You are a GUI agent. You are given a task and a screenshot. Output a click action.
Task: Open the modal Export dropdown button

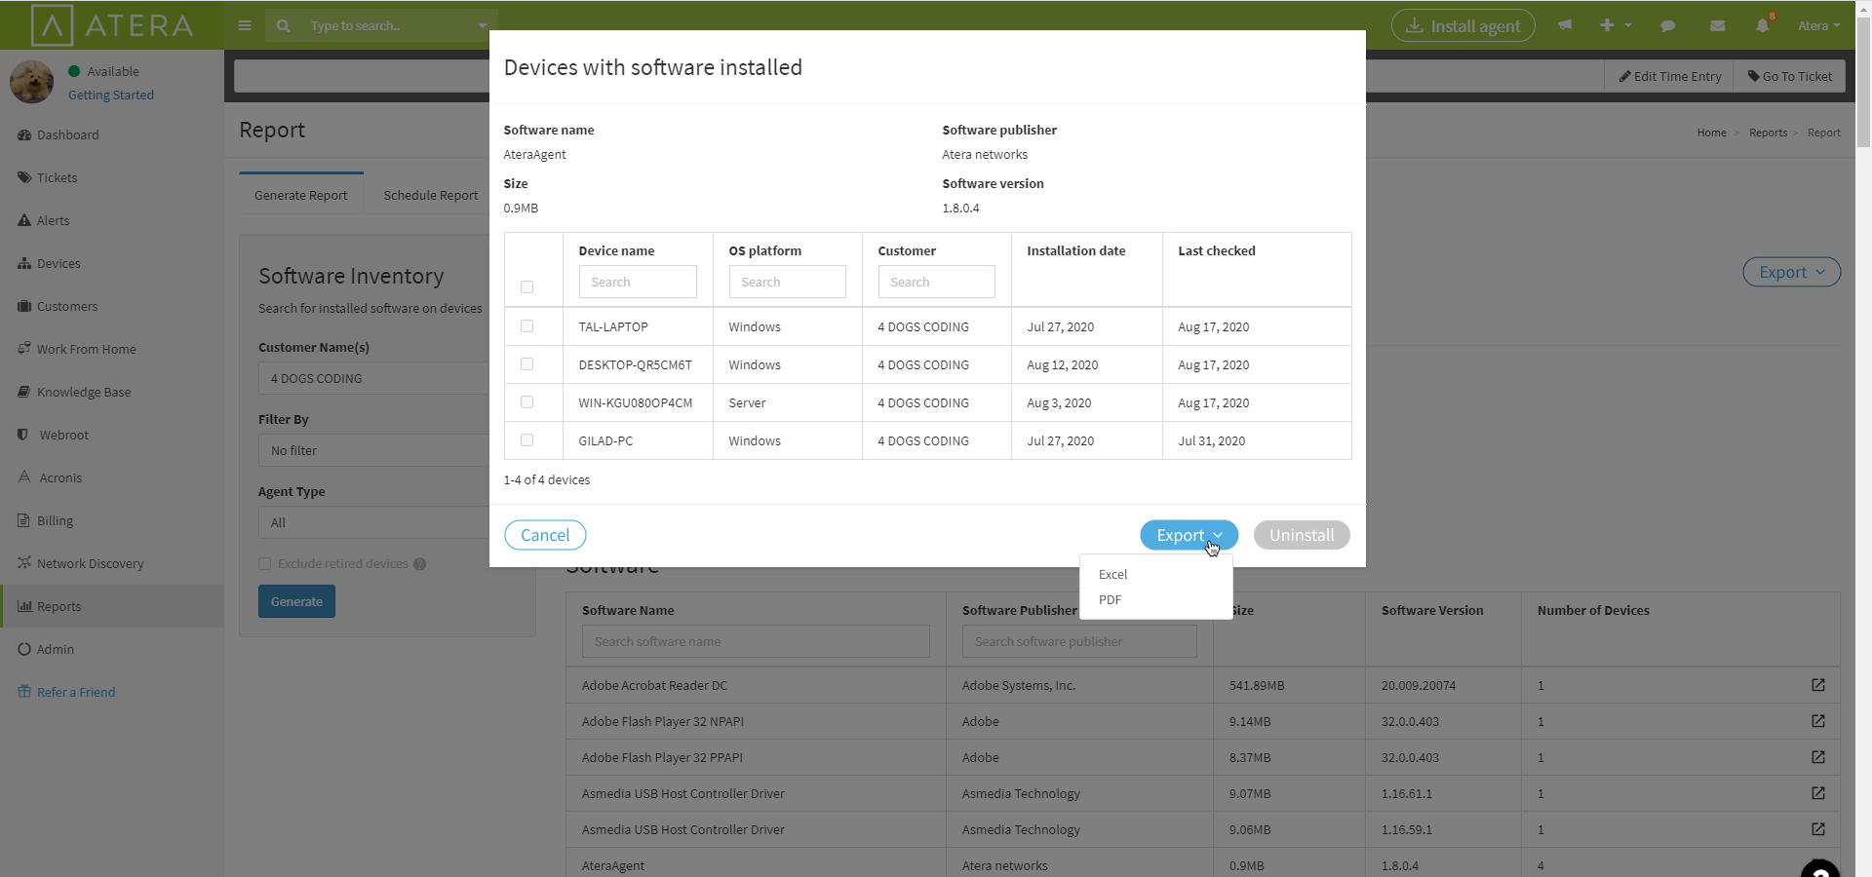click(x=1189, y=535)
